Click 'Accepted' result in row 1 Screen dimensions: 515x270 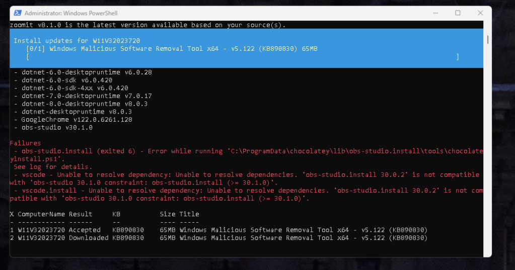pyautogui.click(x=85, y=230)
